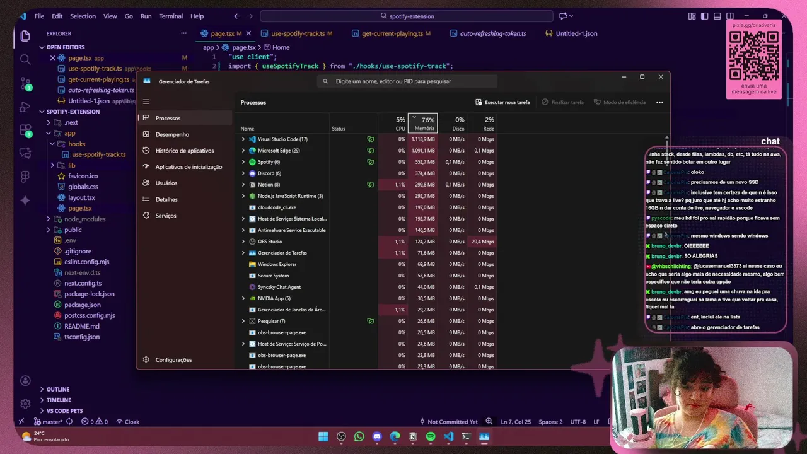Click Executar nova tarefa button
The width and height of the screenshot is (807, 454).
click(x=502, y=102)
